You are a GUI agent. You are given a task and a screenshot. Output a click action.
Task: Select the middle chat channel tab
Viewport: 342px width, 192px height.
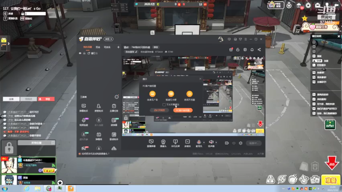(28, 99)
